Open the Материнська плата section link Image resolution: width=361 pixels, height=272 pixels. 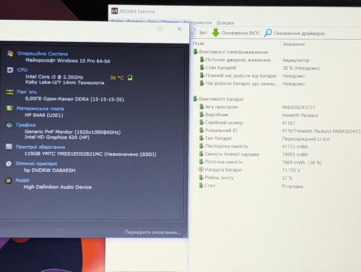(x=40, y=108)
